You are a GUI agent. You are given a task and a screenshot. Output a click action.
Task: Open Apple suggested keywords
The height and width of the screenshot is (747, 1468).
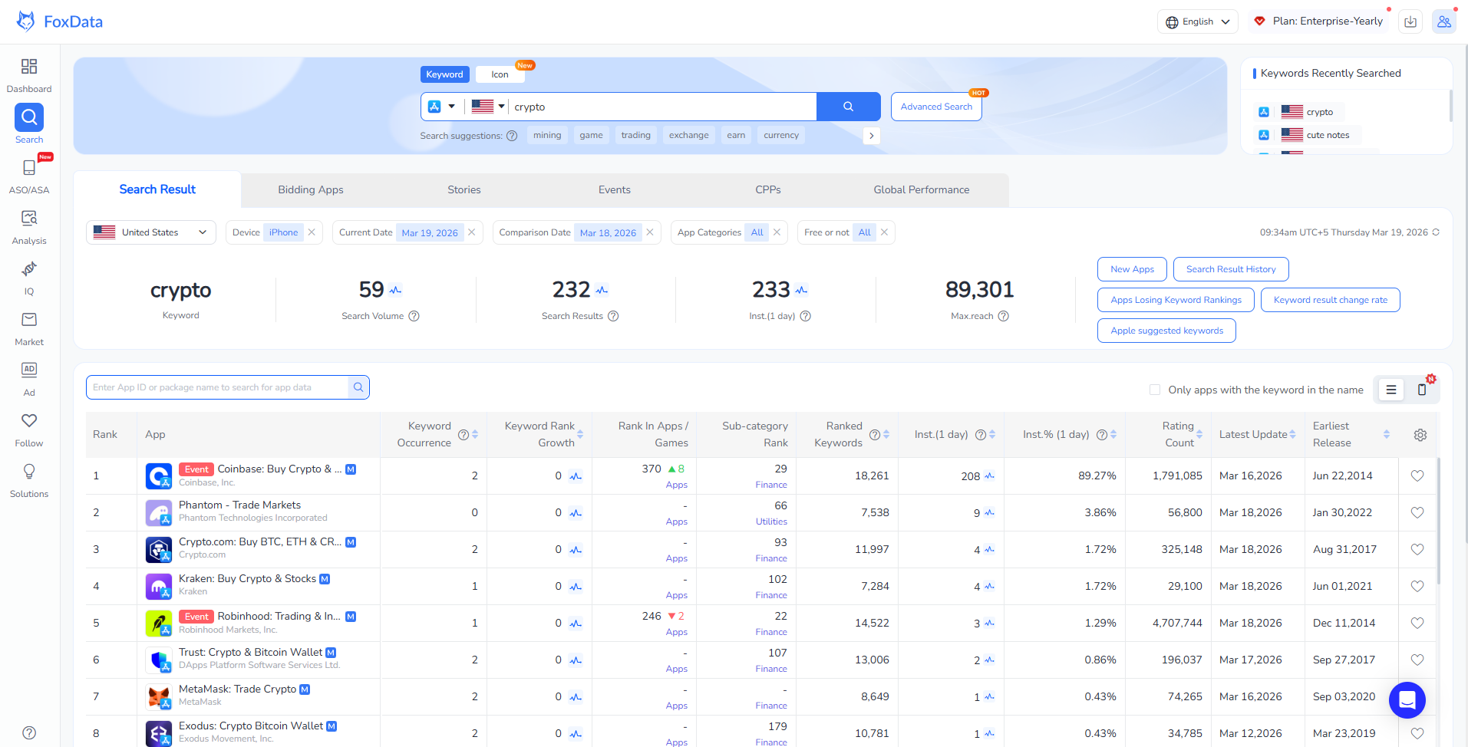click(1166, 330)
